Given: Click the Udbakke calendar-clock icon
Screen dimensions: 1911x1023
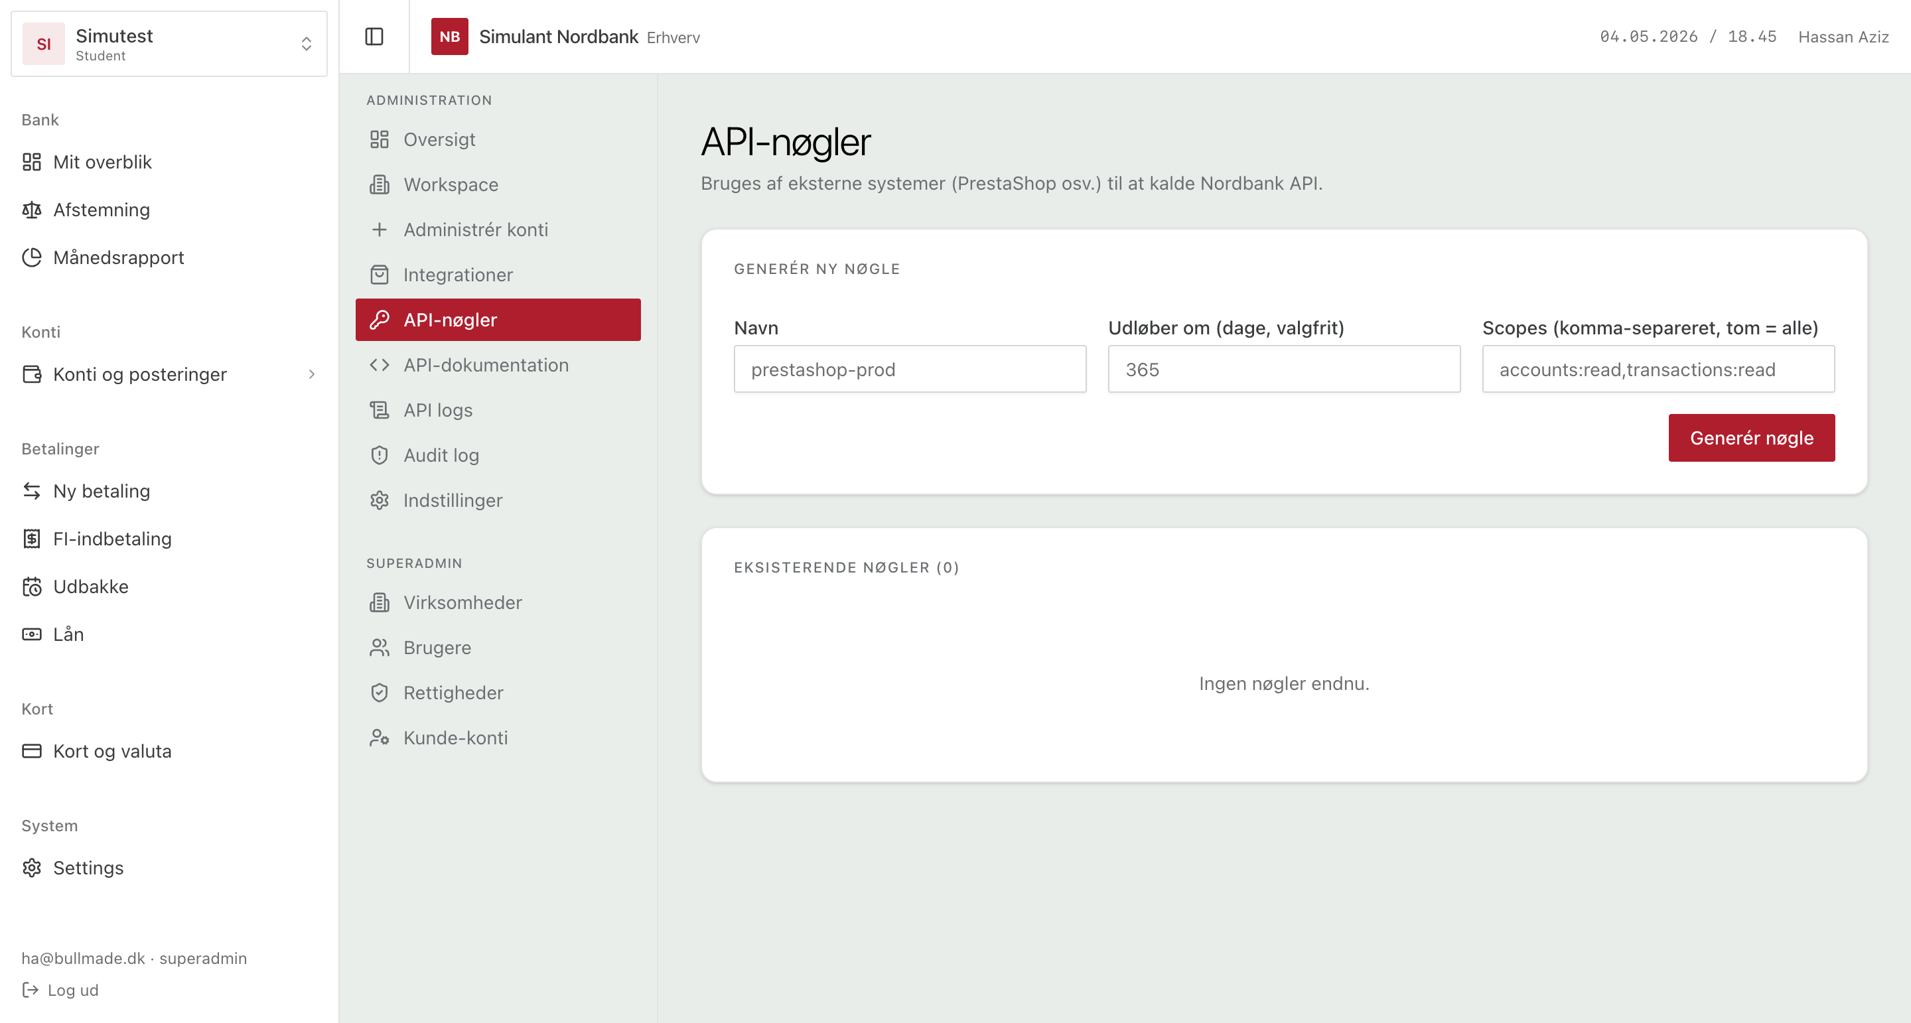Looking at the screenshot, I should (x=32, y=586).
